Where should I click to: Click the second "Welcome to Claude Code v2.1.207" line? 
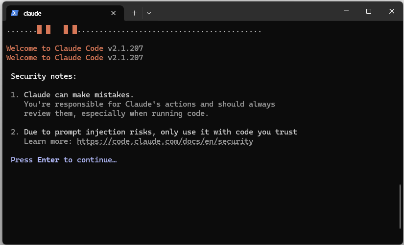tap(75, 58)
